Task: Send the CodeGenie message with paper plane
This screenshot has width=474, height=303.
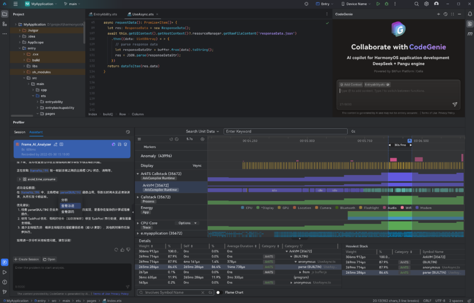Action: 455,104
